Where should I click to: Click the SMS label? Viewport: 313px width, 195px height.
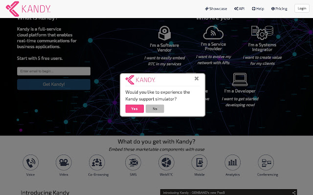point(133,175)
